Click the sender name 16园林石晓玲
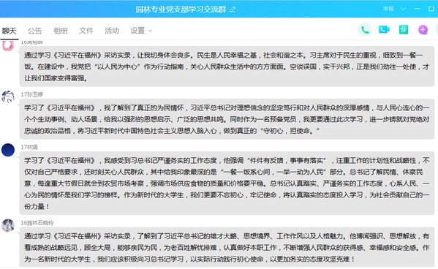438x269 pixels. click(37, 223)
